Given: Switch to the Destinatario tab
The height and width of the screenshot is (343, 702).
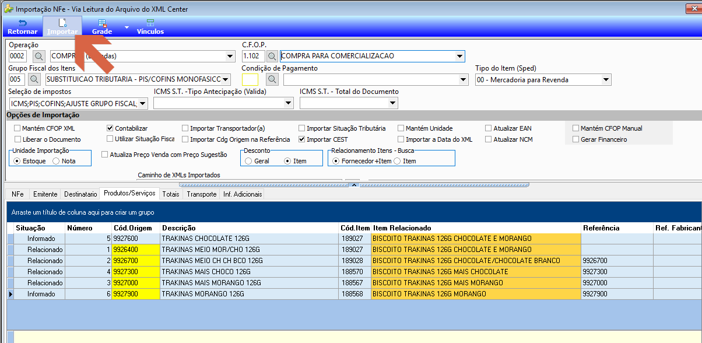Looking at the screenshot, I should (x=80, y=194).
